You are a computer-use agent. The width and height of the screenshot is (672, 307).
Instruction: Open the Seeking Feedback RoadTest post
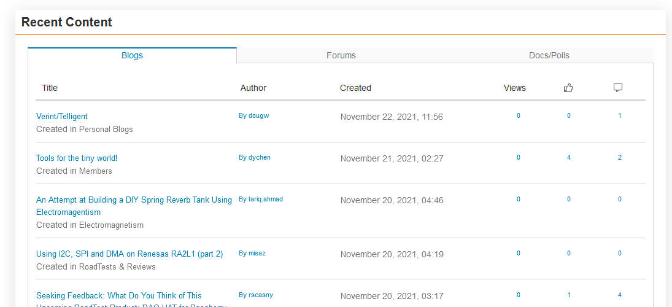tap(119, 295)
